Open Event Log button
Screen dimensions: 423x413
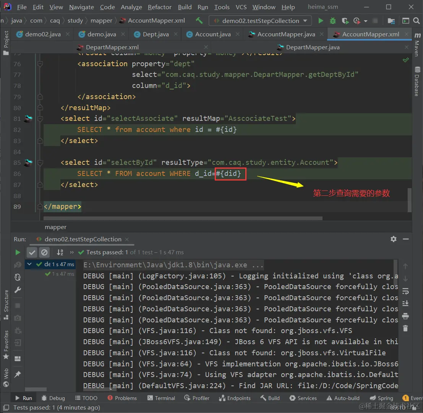[x=412, y=398]
